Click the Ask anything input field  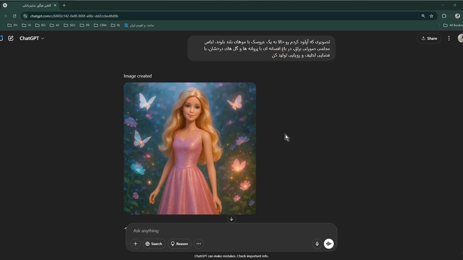point(231,231)
